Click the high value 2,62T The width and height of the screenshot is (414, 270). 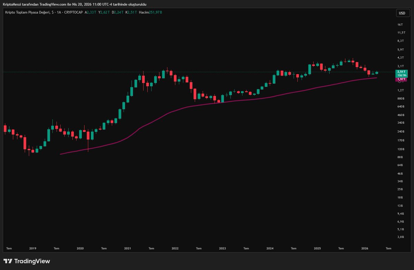(105, 12)
